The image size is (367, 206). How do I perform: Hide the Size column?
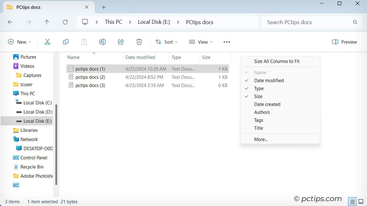[x=258, y=96]
